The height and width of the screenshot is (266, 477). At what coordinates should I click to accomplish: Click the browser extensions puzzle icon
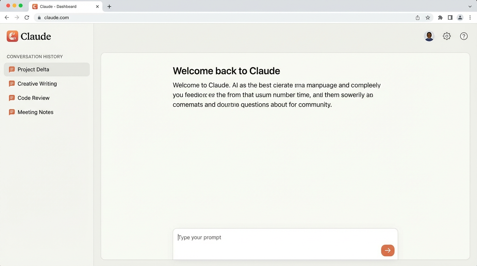point(440,17)
